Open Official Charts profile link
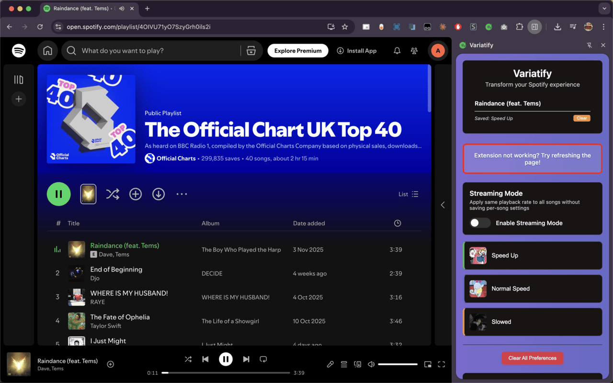 click(176, 158)
